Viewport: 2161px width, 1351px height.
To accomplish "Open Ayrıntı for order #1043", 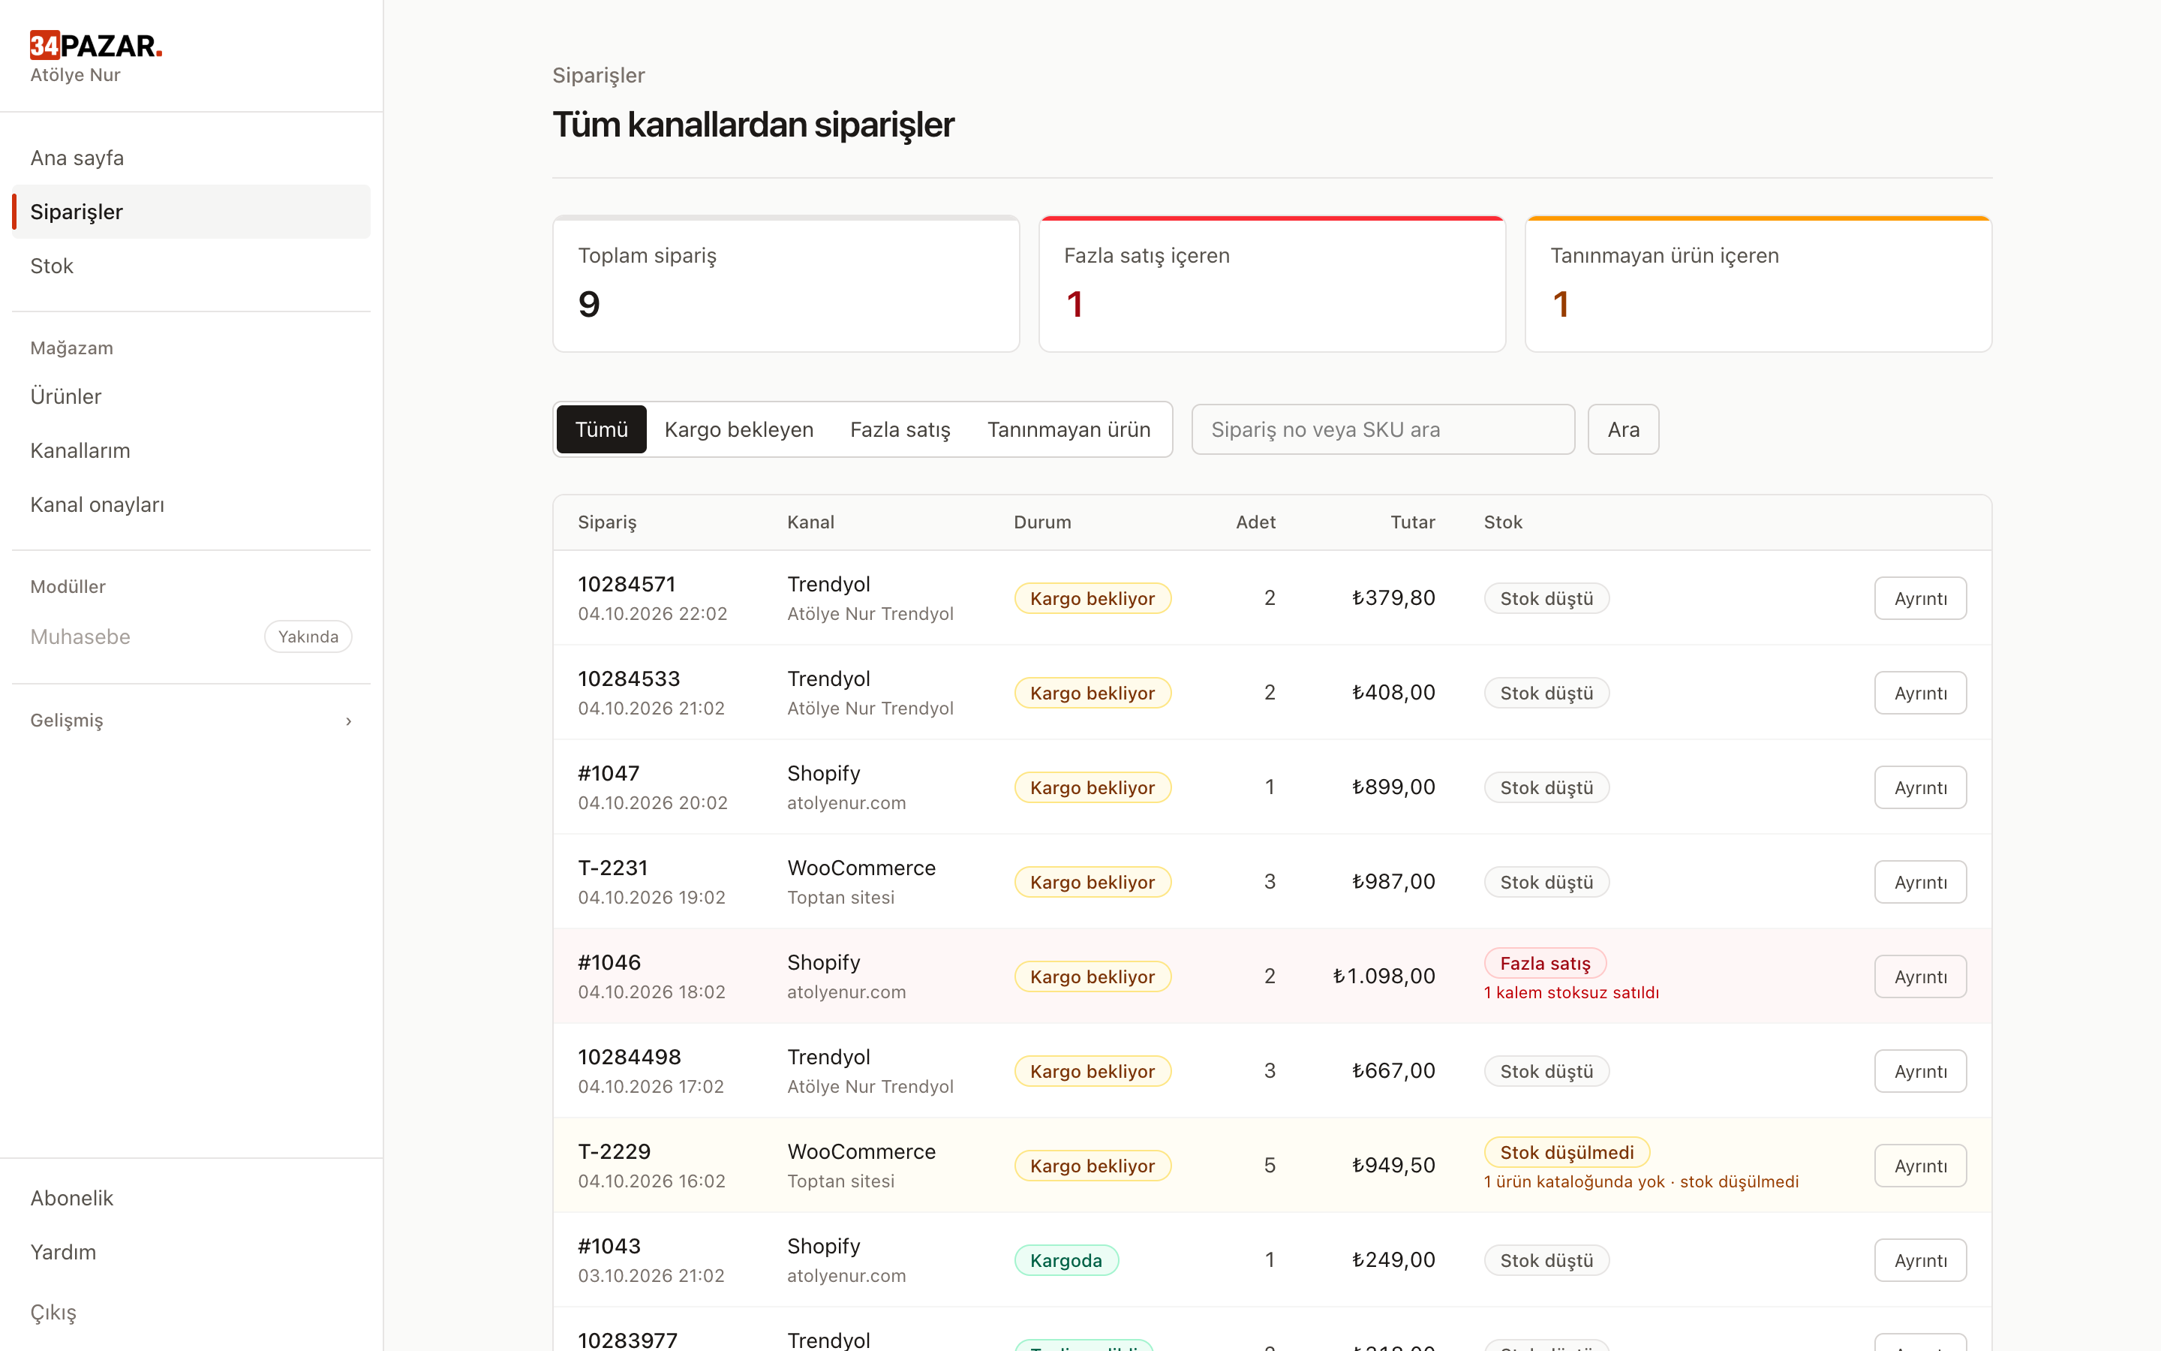I will 1921,1261.
